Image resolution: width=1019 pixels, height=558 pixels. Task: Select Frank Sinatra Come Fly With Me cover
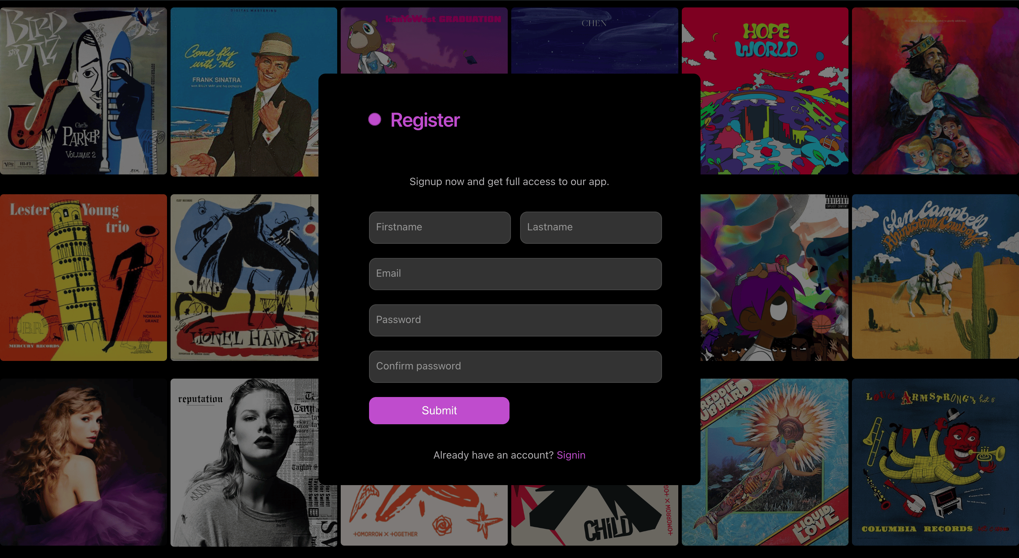pyautogui.click(x=244, y=92)
